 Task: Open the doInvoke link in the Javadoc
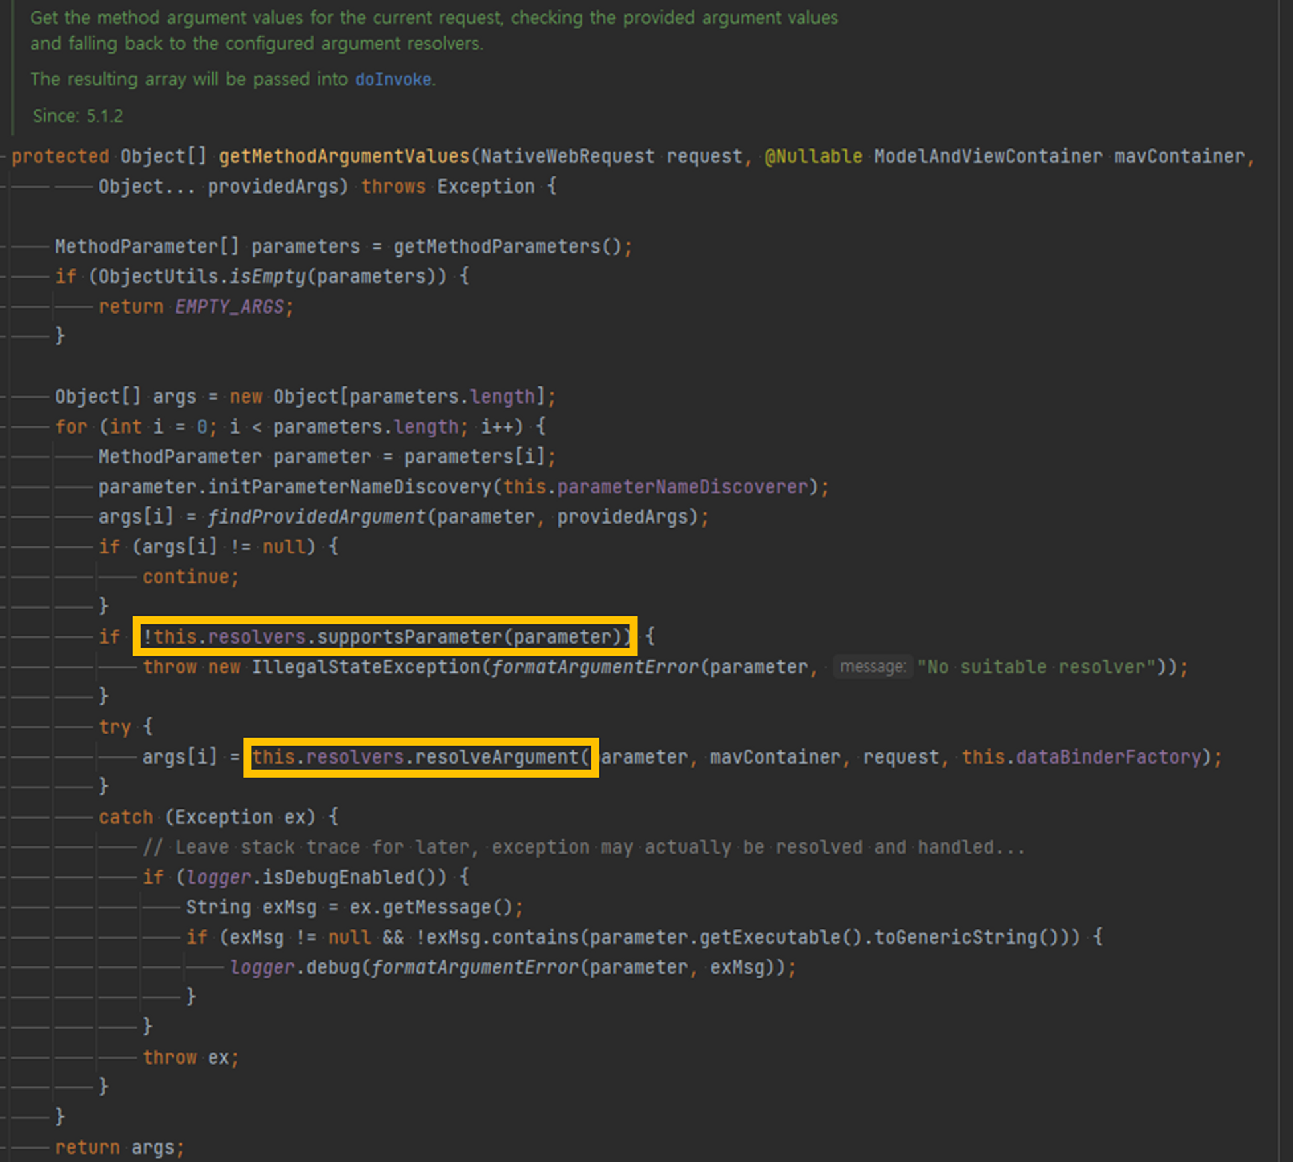[x=393, y=79]
